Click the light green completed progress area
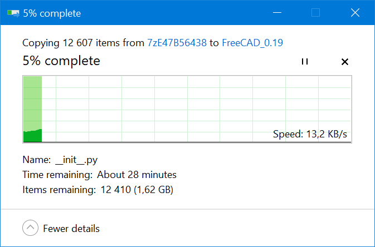Screen dimensions: 375x247 point(32,100)
